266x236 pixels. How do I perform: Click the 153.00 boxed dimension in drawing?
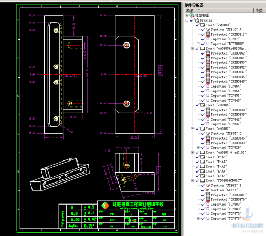tap(161, 70)
